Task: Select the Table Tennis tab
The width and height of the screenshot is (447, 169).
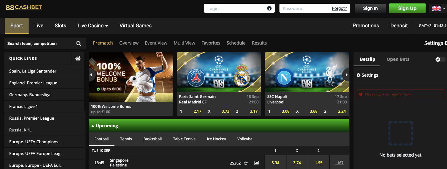Action: (x=184, y=139)
